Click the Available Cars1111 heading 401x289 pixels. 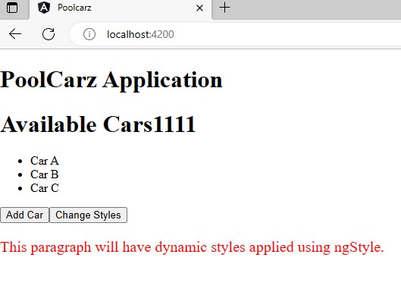[x=98, y=124]
